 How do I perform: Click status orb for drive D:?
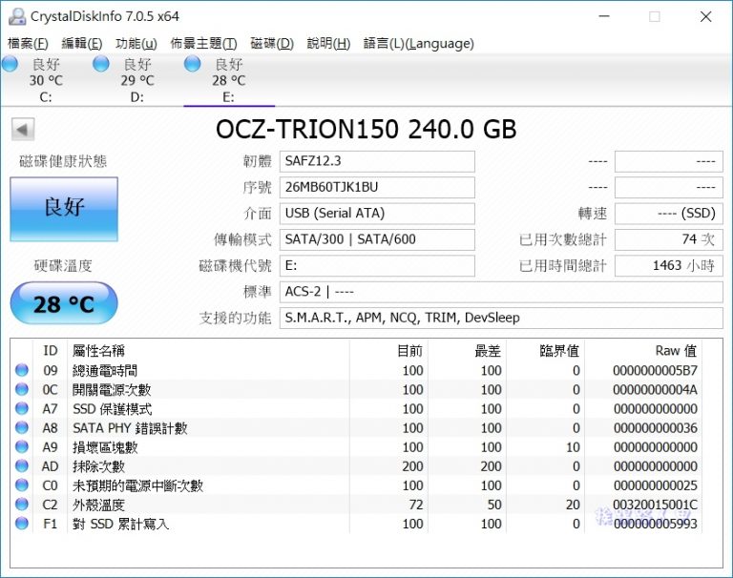[101, 64]
